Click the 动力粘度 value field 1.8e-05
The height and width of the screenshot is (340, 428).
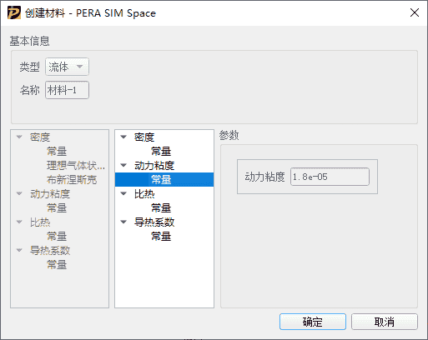(330, 177)
